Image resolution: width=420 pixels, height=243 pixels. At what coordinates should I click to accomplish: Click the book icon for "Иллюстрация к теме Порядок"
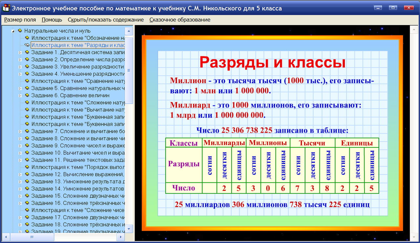click(x=27, y=167)
